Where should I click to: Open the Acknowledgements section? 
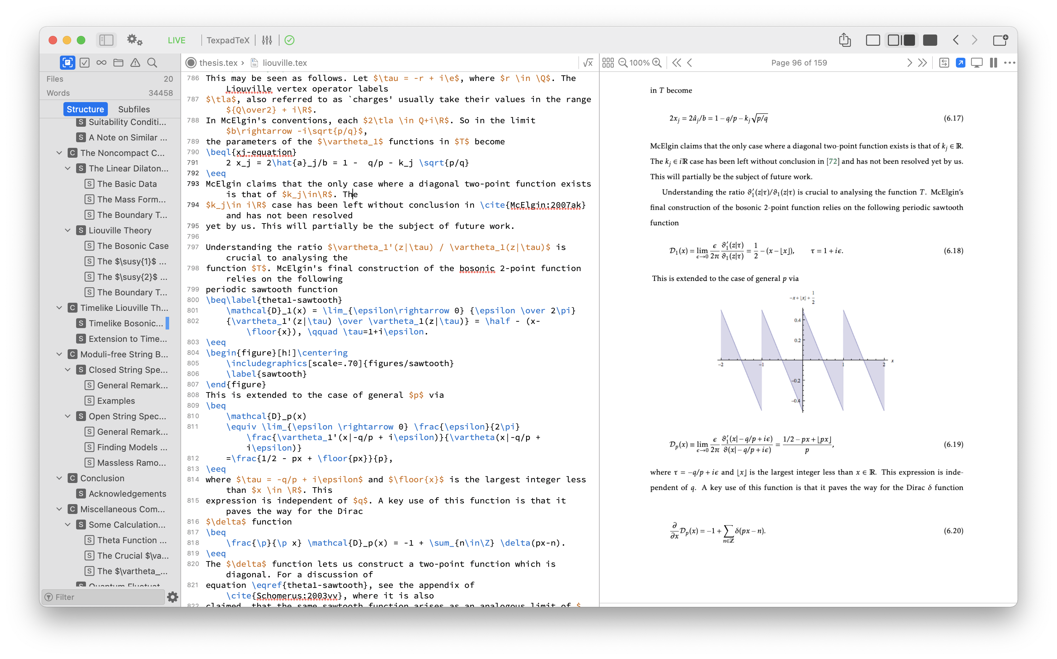point(127,494)
